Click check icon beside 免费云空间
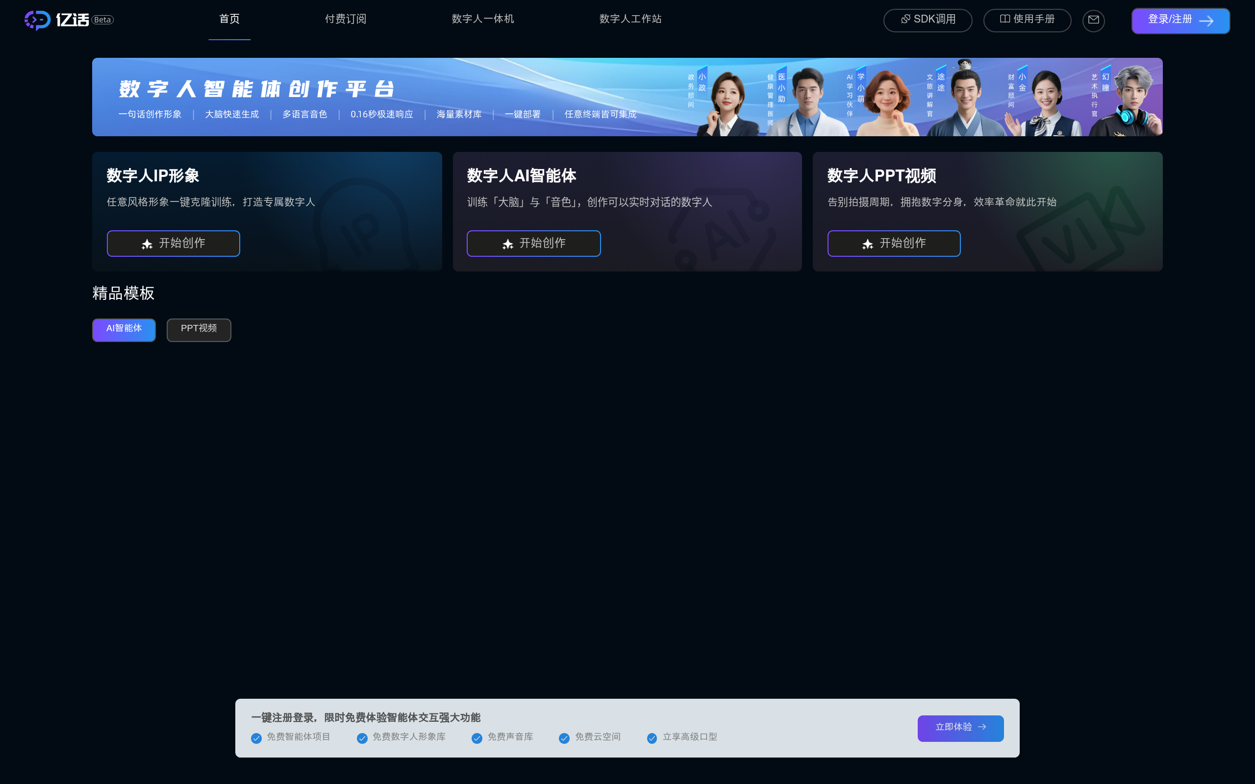This screenshot has height=784, width=1255. tap(564, 738)
